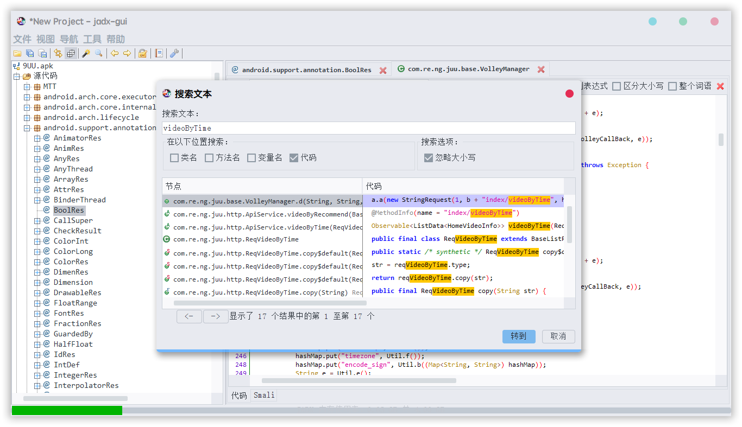Select the com.re.ng.juu.http.ReqVideoByTime class result

262,239
